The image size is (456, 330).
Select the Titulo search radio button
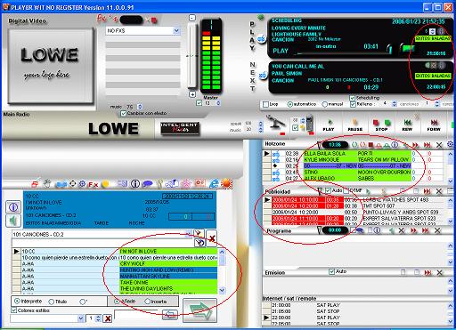click(52, 302)
